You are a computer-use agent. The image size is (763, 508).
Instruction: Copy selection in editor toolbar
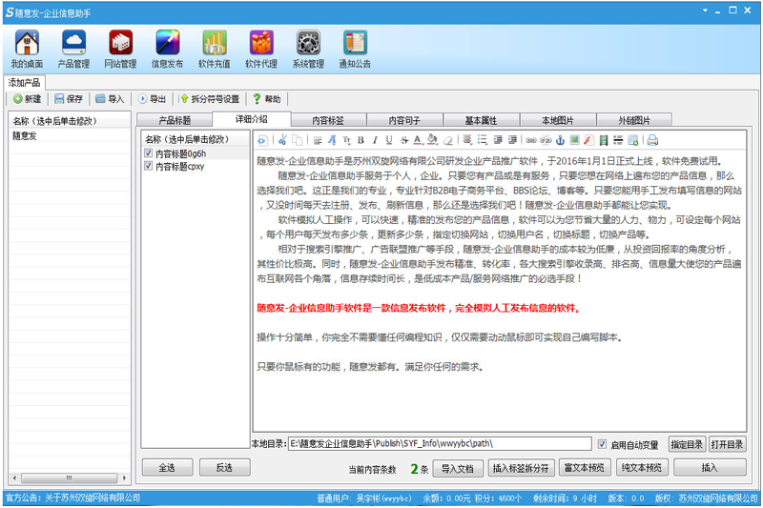point(298,140)
